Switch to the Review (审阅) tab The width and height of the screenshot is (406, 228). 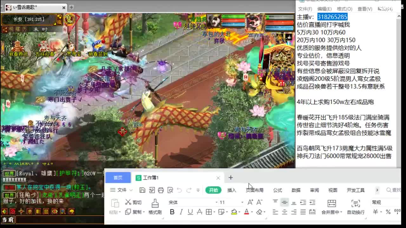click(314, 190)
